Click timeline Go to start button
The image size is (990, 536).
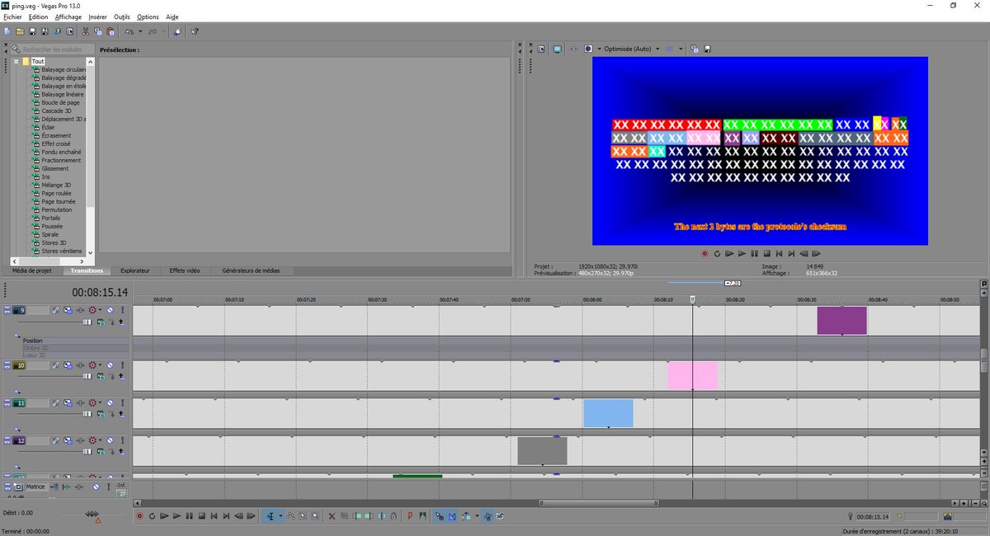click(x=214, y=515)
